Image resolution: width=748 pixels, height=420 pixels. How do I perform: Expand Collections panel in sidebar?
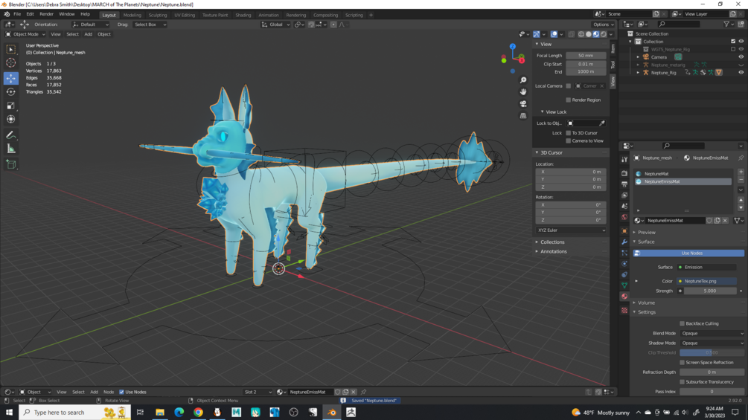pyautogui.click(x=552, y=242)
